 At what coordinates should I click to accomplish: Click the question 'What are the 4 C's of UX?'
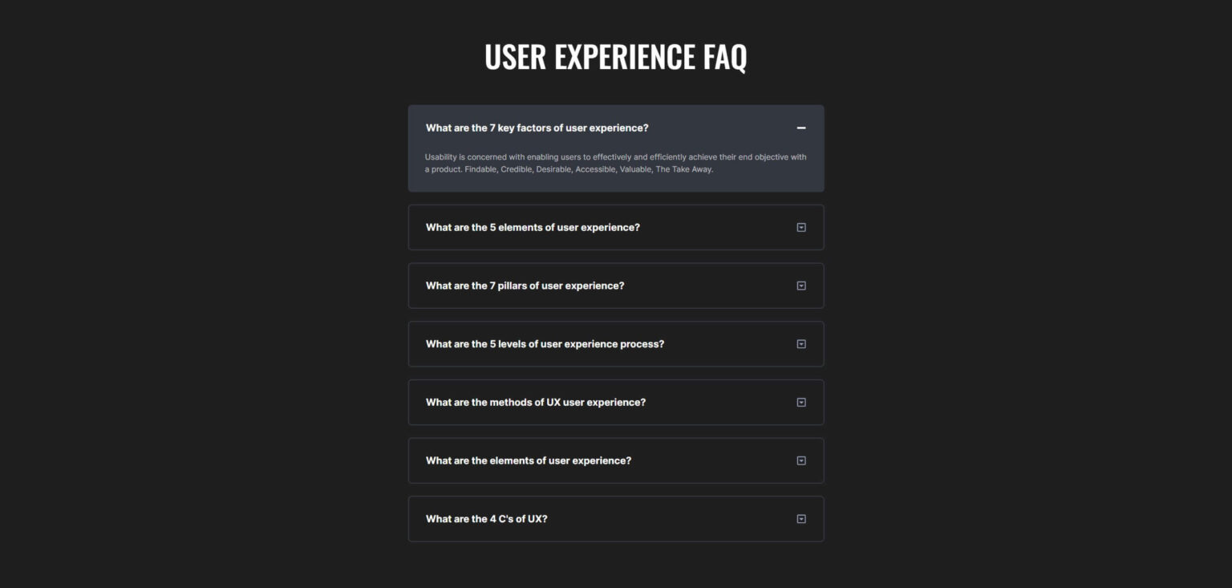point(486,518)
